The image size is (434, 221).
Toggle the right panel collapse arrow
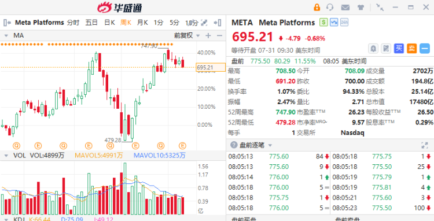click(x=218, y=23)
